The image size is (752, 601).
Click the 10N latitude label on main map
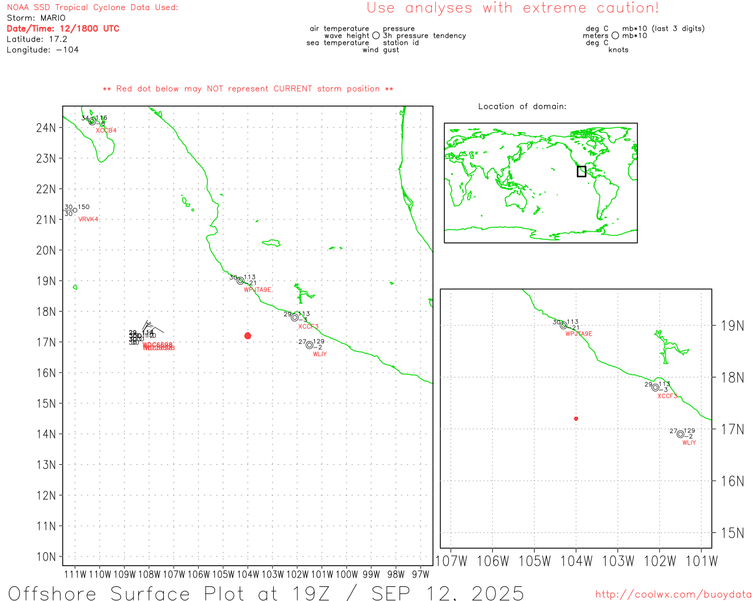[46, 557]
